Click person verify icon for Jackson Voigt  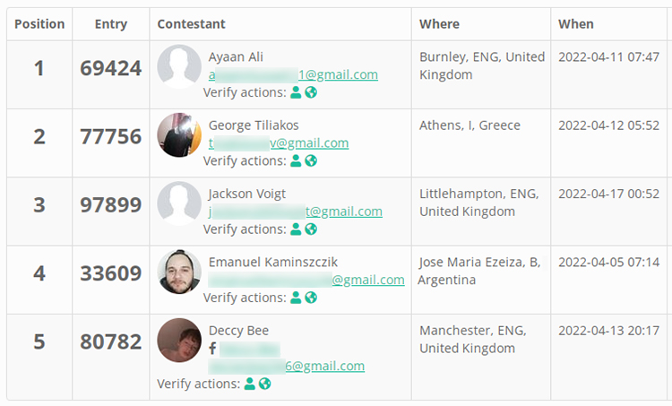pos(296,229)
